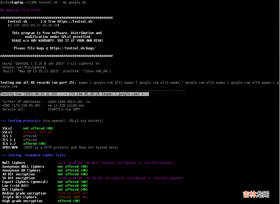
Task: Click the Triple DES Ciphers "offered (NOT ok)" result
Action: (72, 197)
